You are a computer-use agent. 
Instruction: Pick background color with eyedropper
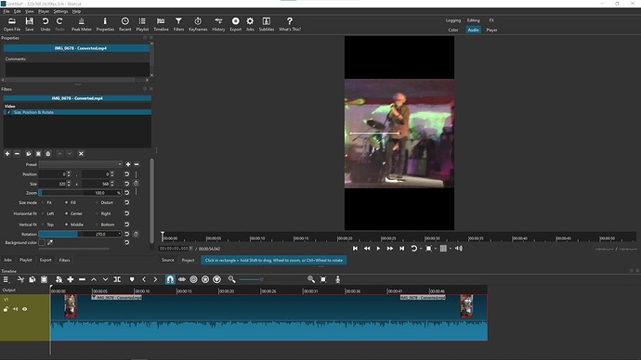coord(50,242)
